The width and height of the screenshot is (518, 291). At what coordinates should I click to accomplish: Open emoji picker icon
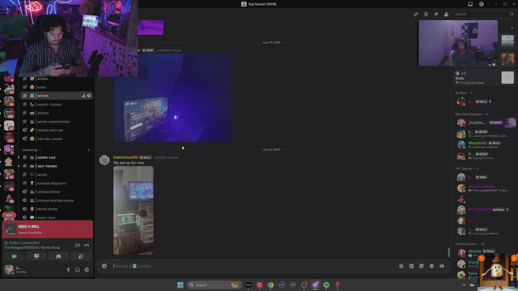coord(431,266)
